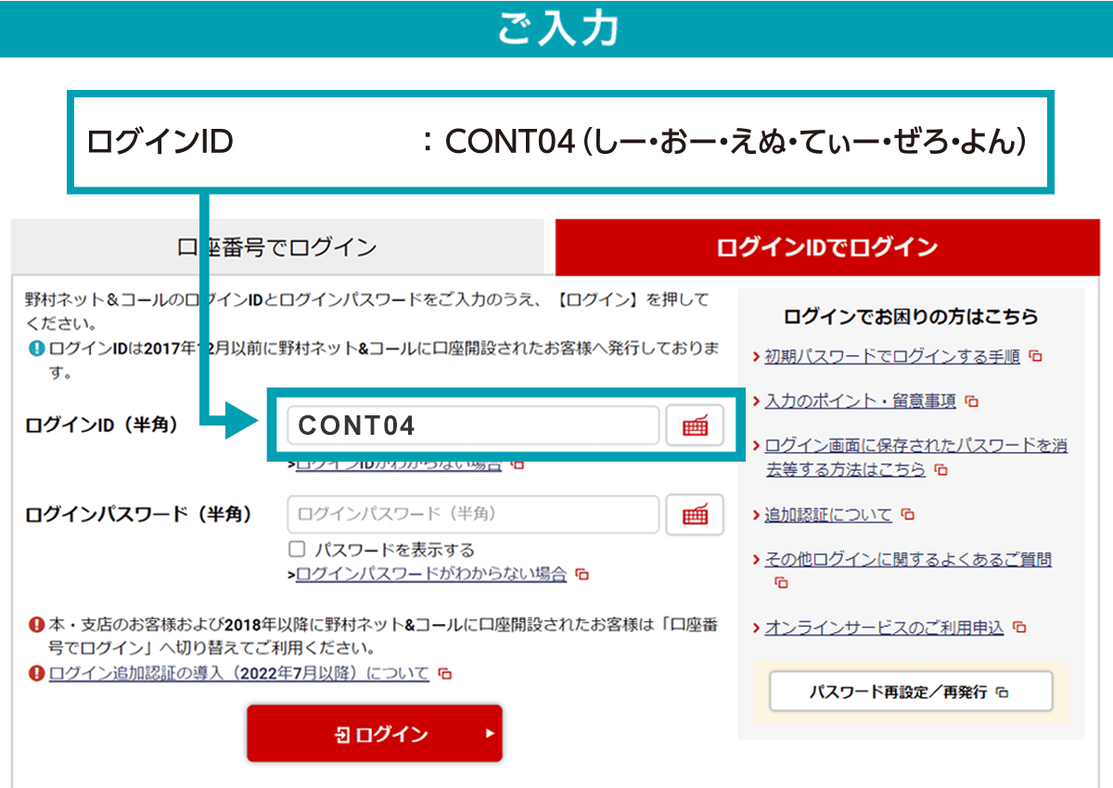This screenshot has height=788, width=1113.
Task: Open ログイン追加認証の導入 notice link
Action: pos(238,673)
